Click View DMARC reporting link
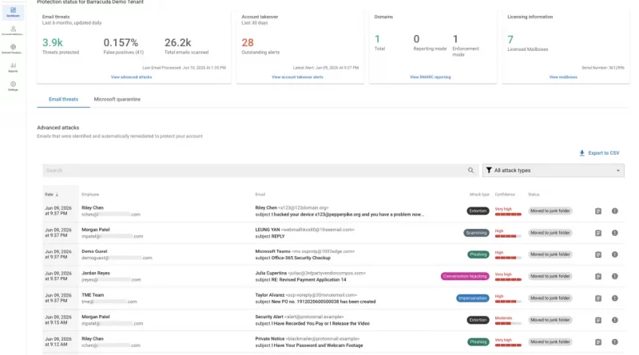This screenshot has width=639, height=355. tap(431, 77)
